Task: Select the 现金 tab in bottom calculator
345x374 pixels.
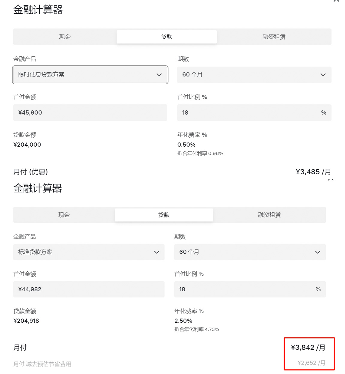Action: 64,215
